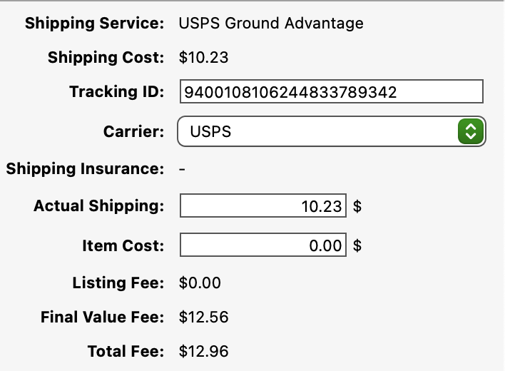The image size is (505, 371).
Task: Click the Shipping Cost value $10.23
Action: click(203, 58)
